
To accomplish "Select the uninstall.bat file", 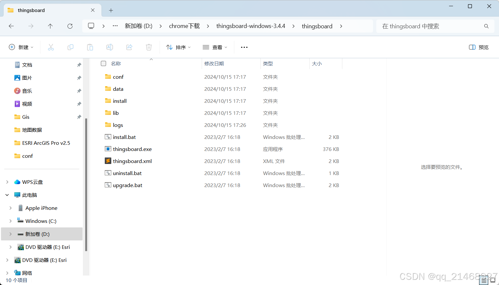I will [x=127, y=173].
